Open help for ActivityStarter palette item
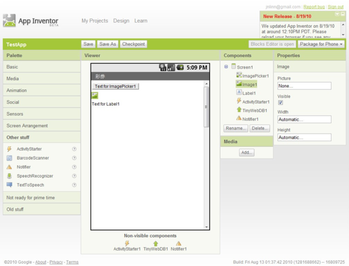The width and height of the screenshot is (349, 266). click(x=74, y=149)
